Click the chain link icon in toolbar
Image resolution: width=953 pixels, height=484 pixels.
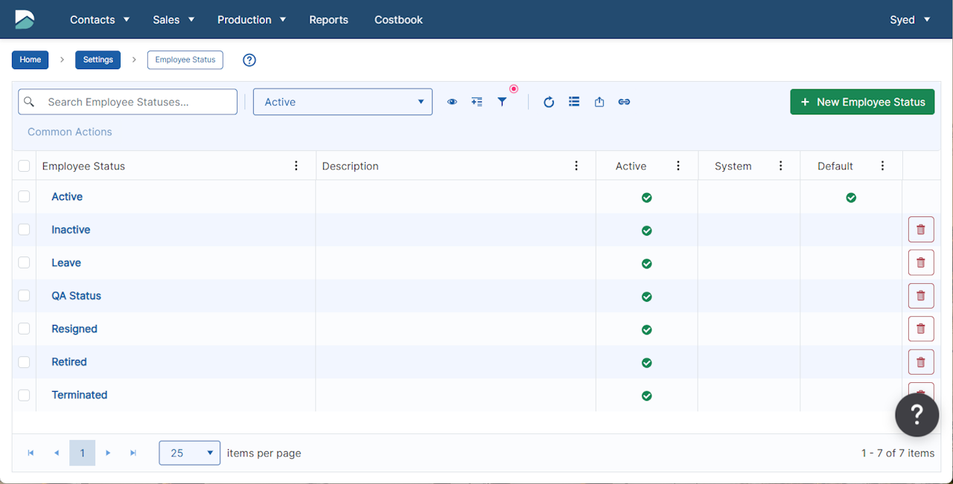[x=624, y=102]
